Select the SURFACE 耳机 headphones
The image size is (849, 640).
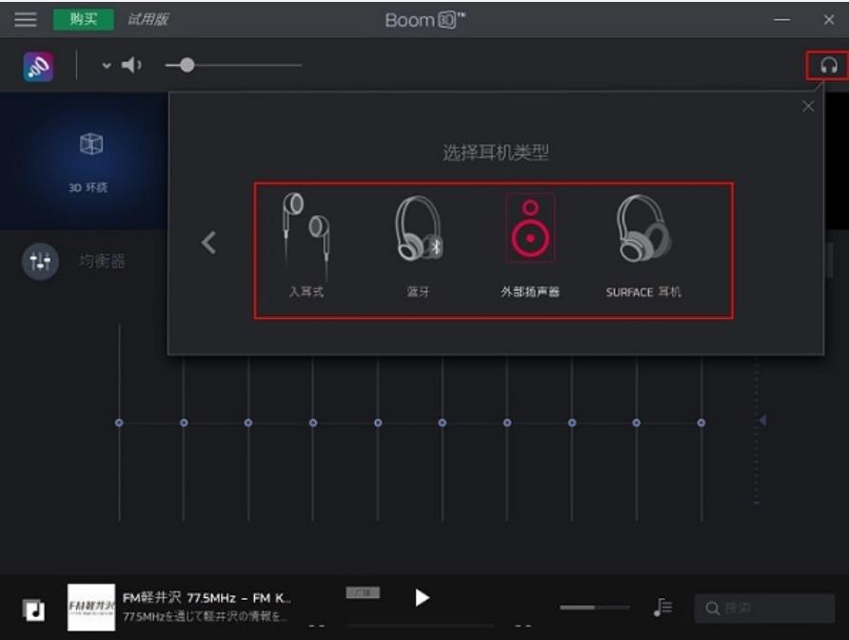(643, 245)
